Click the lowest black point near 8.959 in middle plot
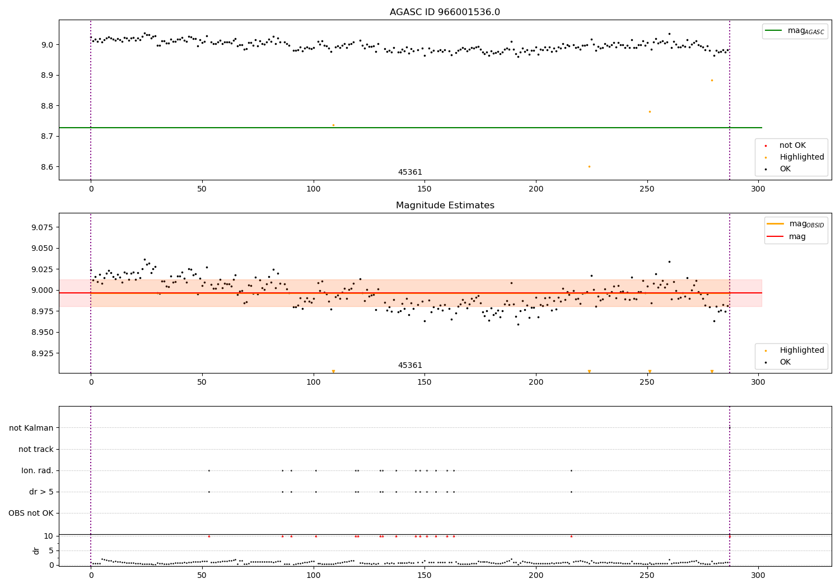 (x=518, y=324)
